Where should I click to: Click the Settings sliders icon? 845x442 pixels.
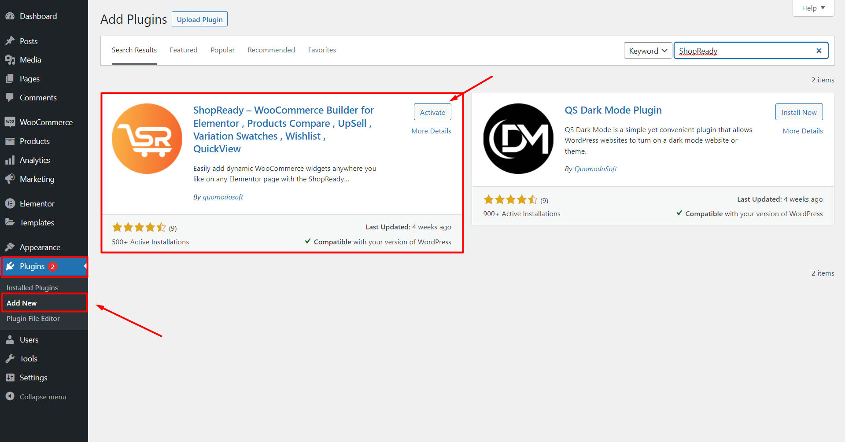click(x=10, y=378)
